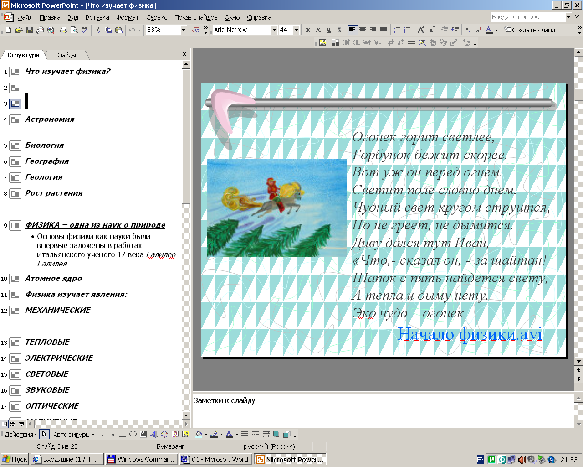Print the presentation using the printer icon
The width and height of the screenshot is (583, 467).
64,30
